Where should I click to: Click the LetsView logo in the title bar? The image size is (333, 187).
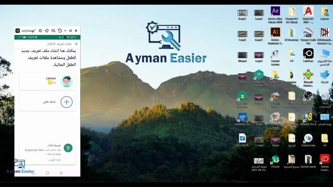coord(18,31)
